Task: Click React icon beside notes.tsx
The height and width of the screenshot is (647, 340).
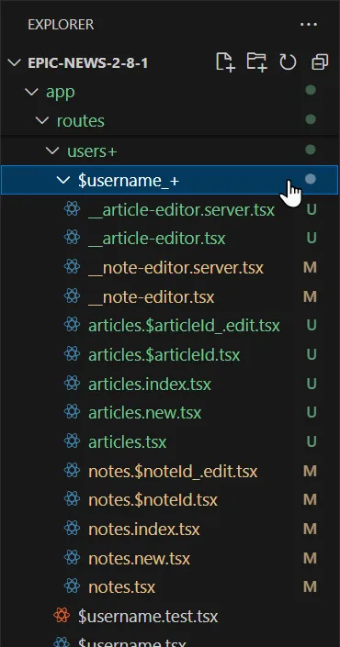Action: coord(72,586)
